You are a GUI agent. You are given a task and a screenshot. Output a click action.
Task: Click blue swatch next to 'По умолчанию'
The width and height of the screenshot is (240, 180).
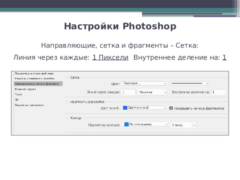pos(126,124)
